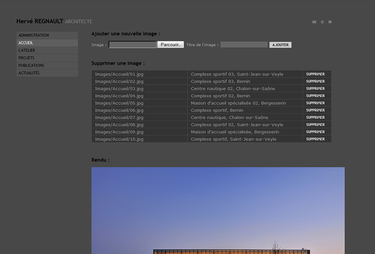Focus the Image file path field
The image size is (375, 254).
pos(133,45)
